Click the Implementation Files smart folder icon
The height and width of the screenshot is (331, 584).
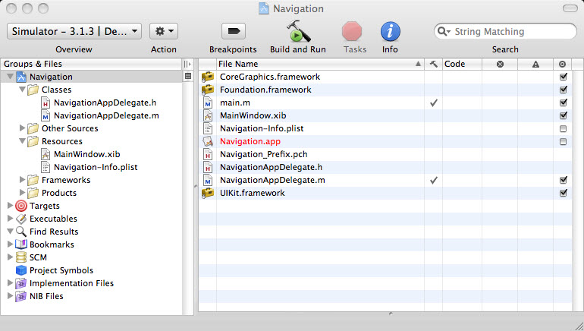click(21, 283)
